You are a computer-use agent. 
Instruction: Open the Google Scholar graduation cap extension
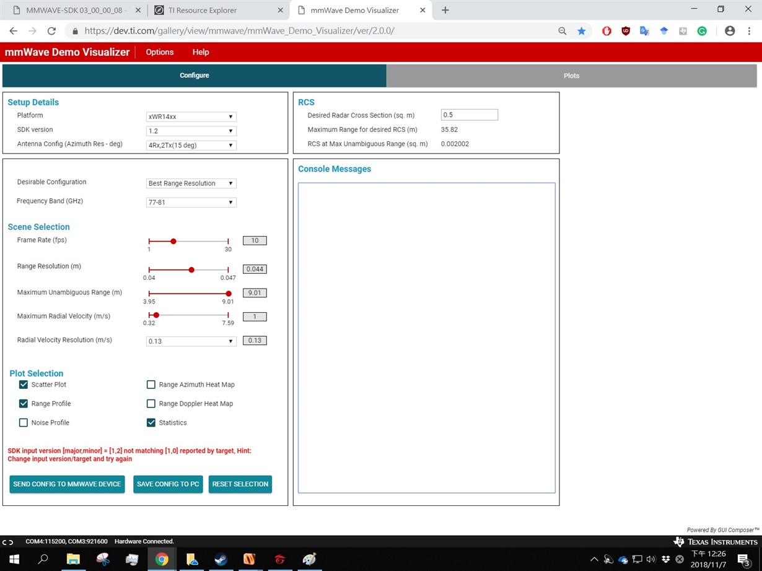(x=663, y=31)
